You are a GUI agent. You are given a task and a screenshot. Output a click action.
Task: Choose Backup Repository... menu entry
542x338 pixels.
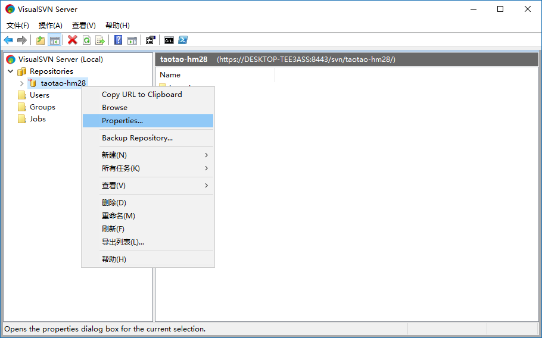(x=148, y=137)
